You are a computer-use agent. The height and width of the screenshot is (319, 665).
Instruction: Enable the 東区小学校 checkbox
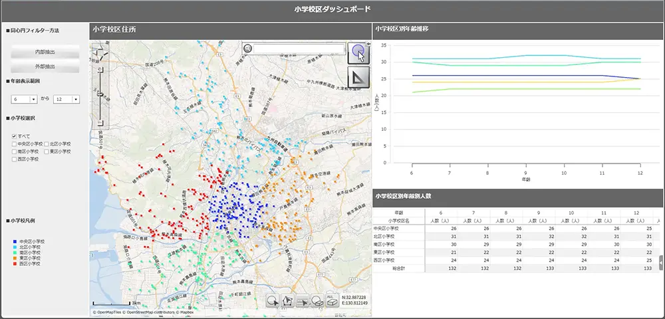pos(47,152)
